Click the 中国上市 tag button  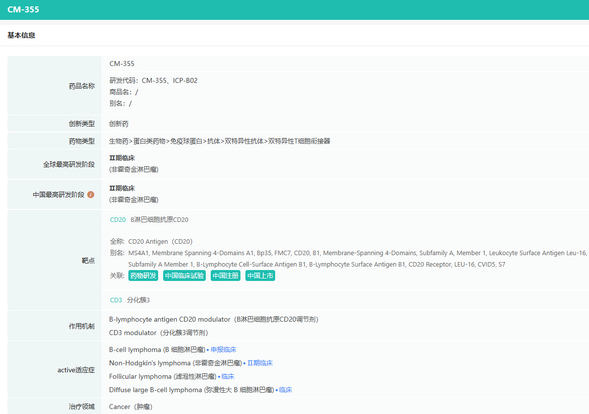[x=260, y=276]
